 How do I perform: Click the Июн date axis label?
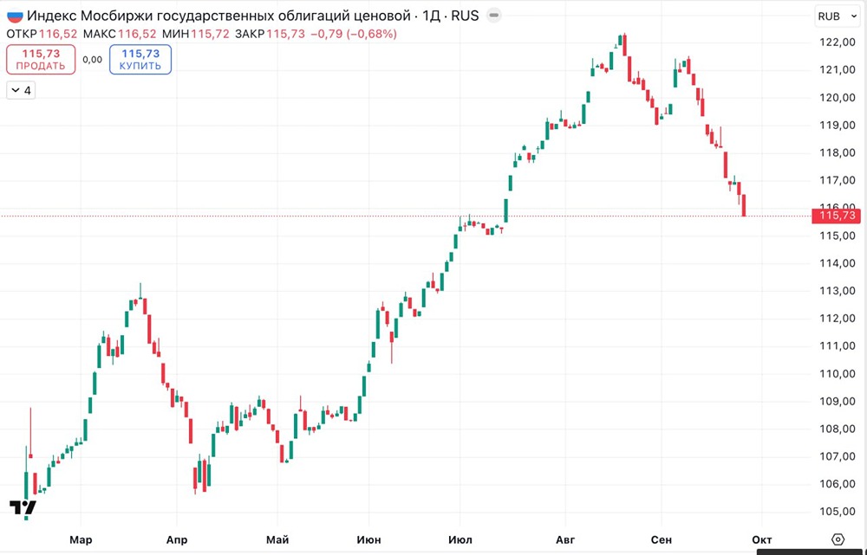click(x=368, y=539)
